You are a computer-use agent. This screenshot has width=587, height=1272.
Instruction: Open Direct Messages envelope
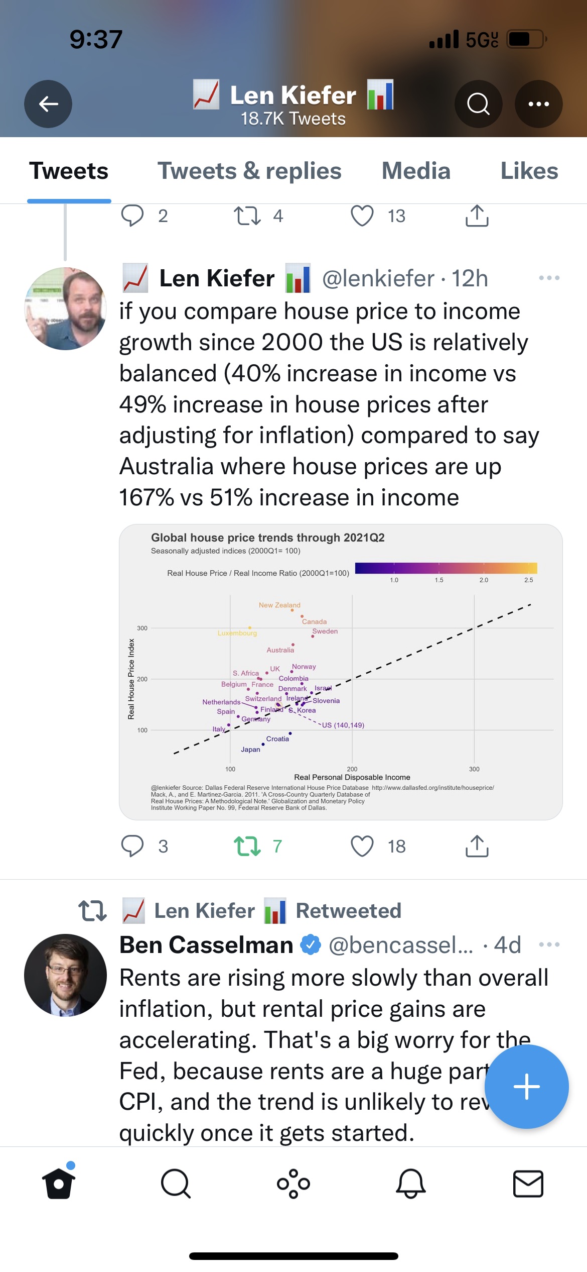click(x=528, y=1184)
